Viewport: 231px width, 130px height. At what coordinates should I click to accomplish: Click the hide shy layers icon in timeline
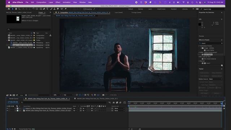point(114,103)
